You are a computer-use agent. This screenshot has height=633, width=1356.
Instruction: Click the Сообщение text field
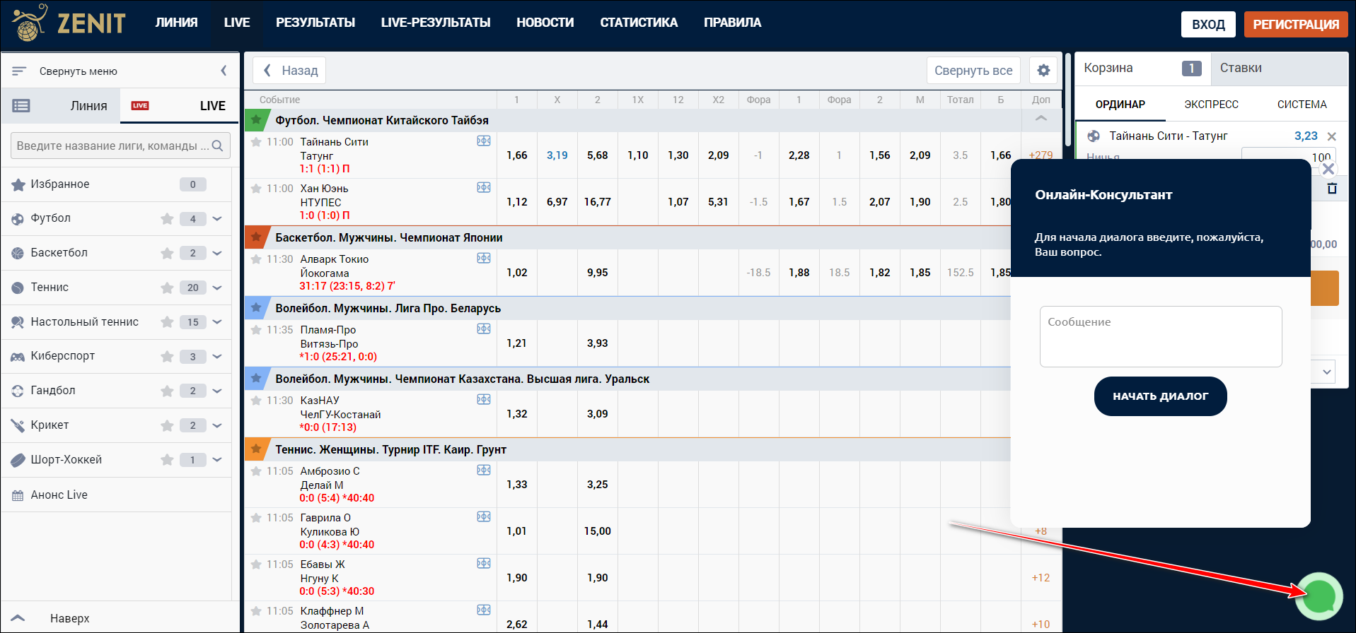(x=1160, y=336)
